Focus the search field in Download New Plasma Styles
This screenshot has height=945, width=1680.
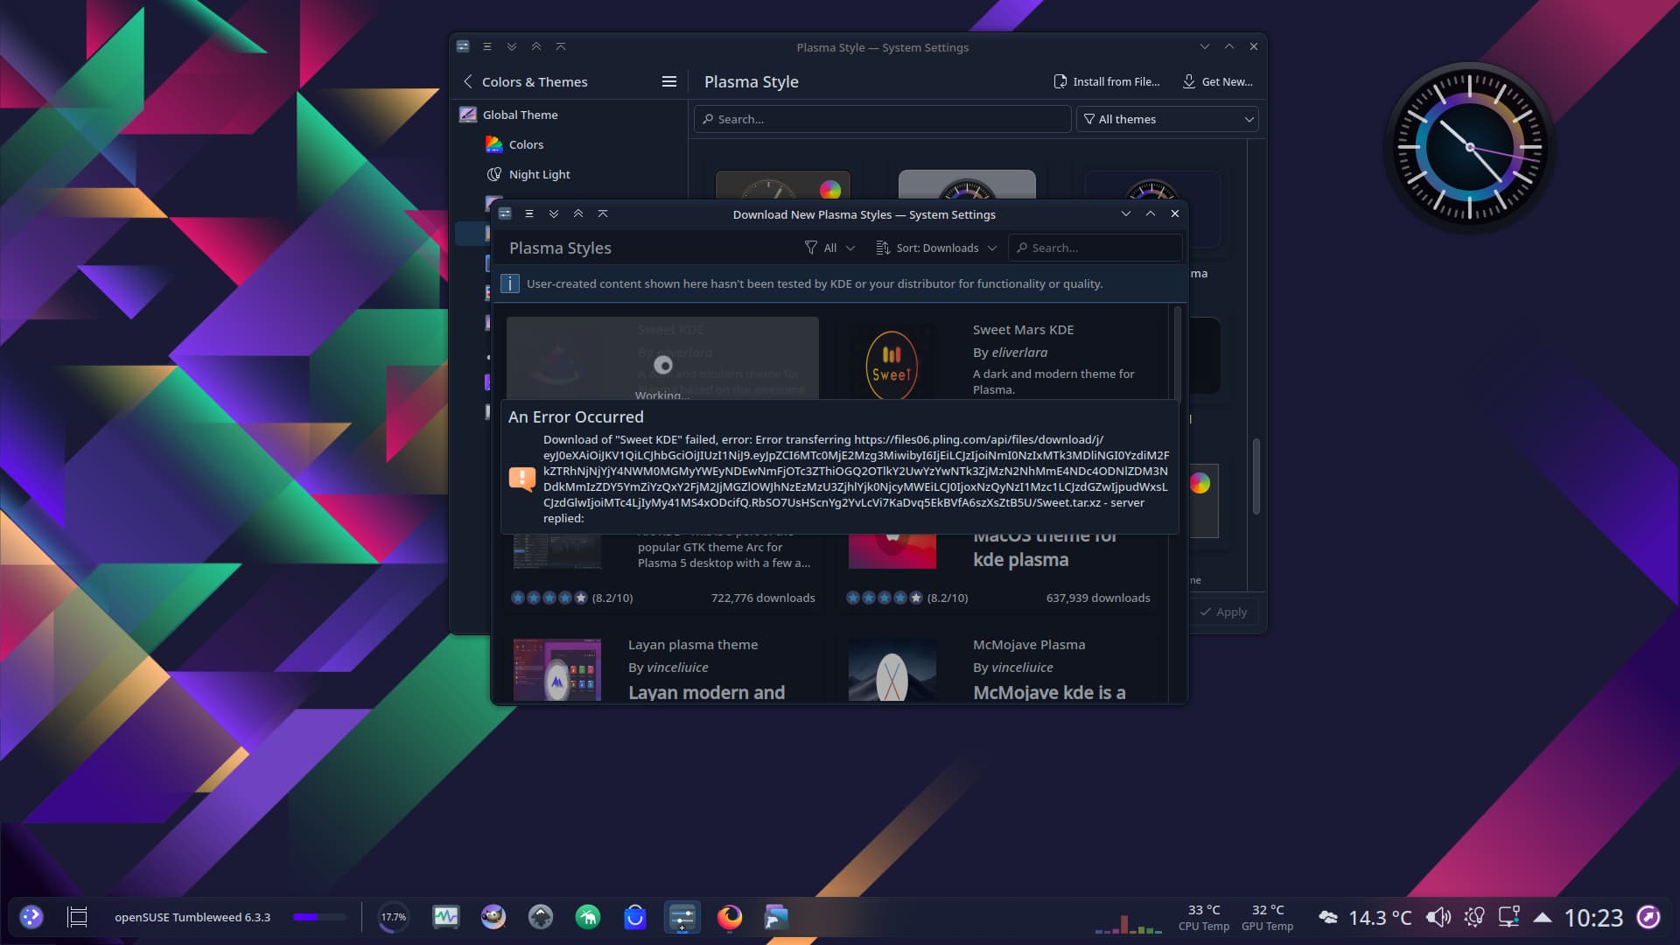tap(1095, 248)
